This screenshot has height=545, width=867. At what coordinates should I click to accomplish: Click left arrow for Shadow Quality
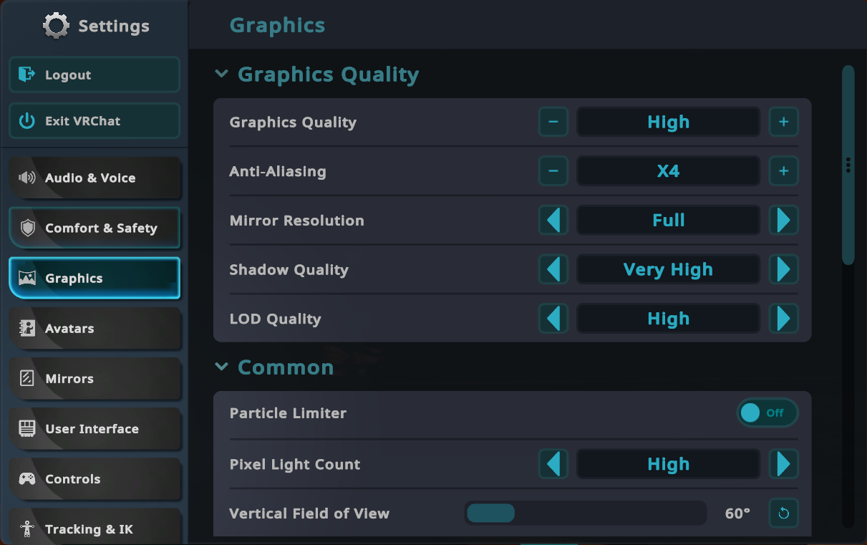tap(553, 270)
